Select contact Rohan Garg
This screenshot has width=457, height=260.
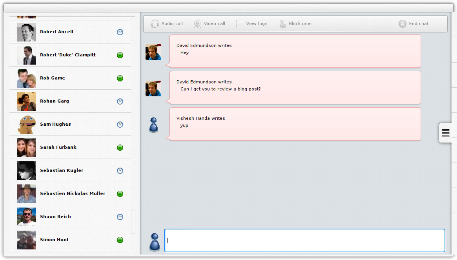click(70, 101)
